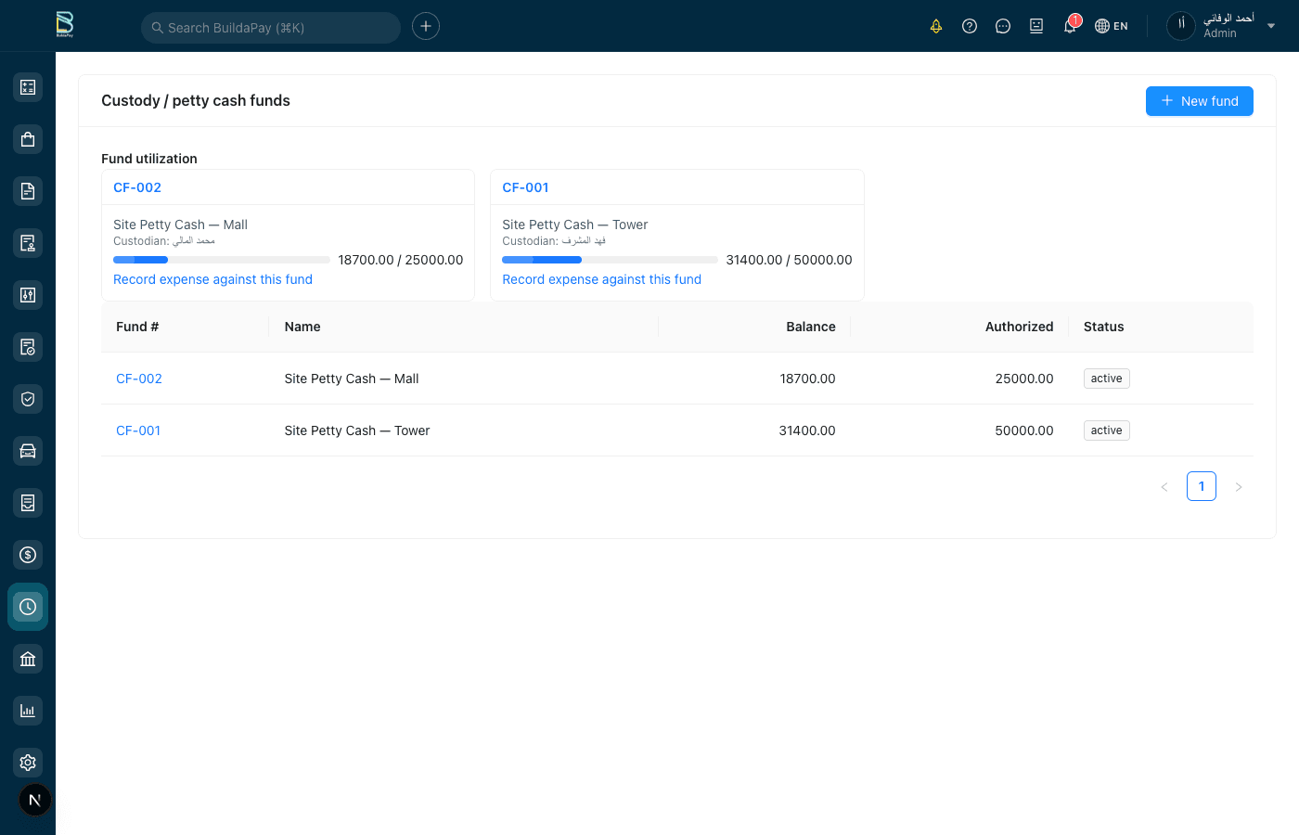Click the New fund button
The width and height of the screenshot is (1299, 835).
1199,101
